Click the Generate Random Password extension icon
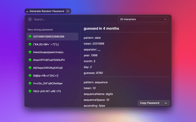This screenshot has height=122, width=196. tap(27, 11)
